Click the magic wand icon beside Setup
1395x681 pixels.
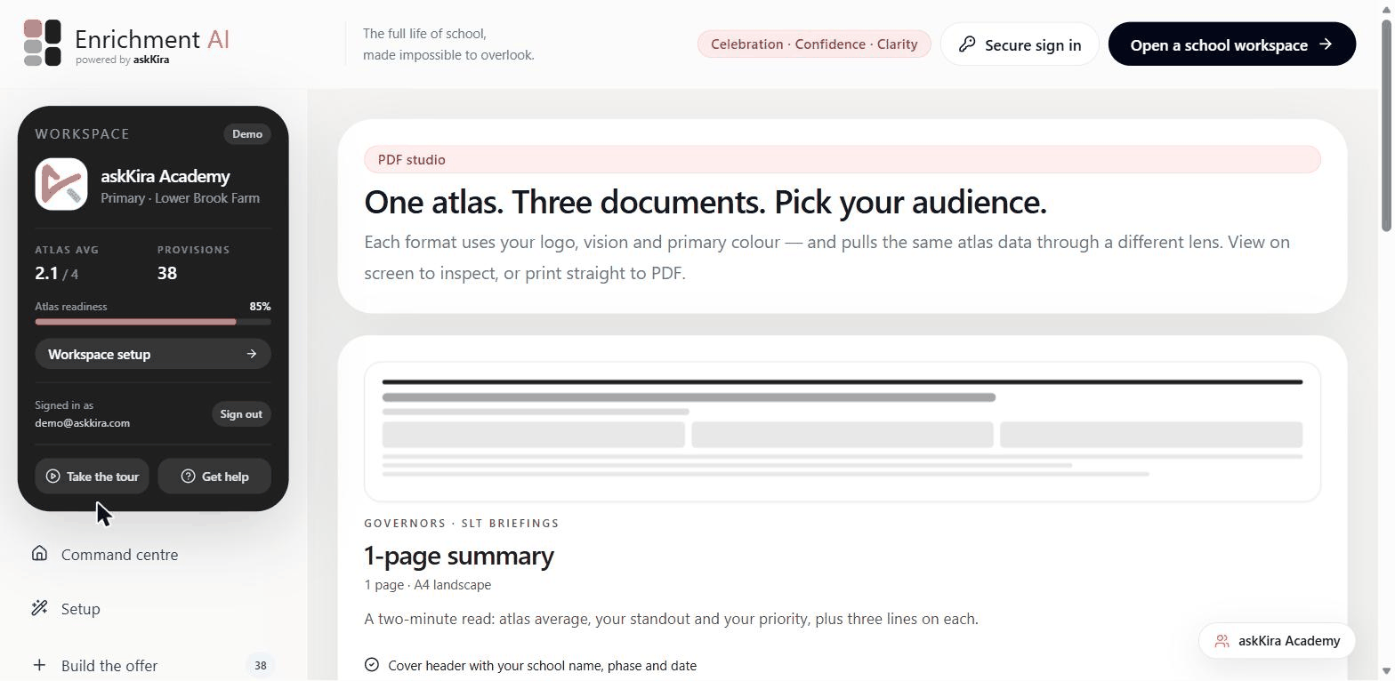coord(39,608)
